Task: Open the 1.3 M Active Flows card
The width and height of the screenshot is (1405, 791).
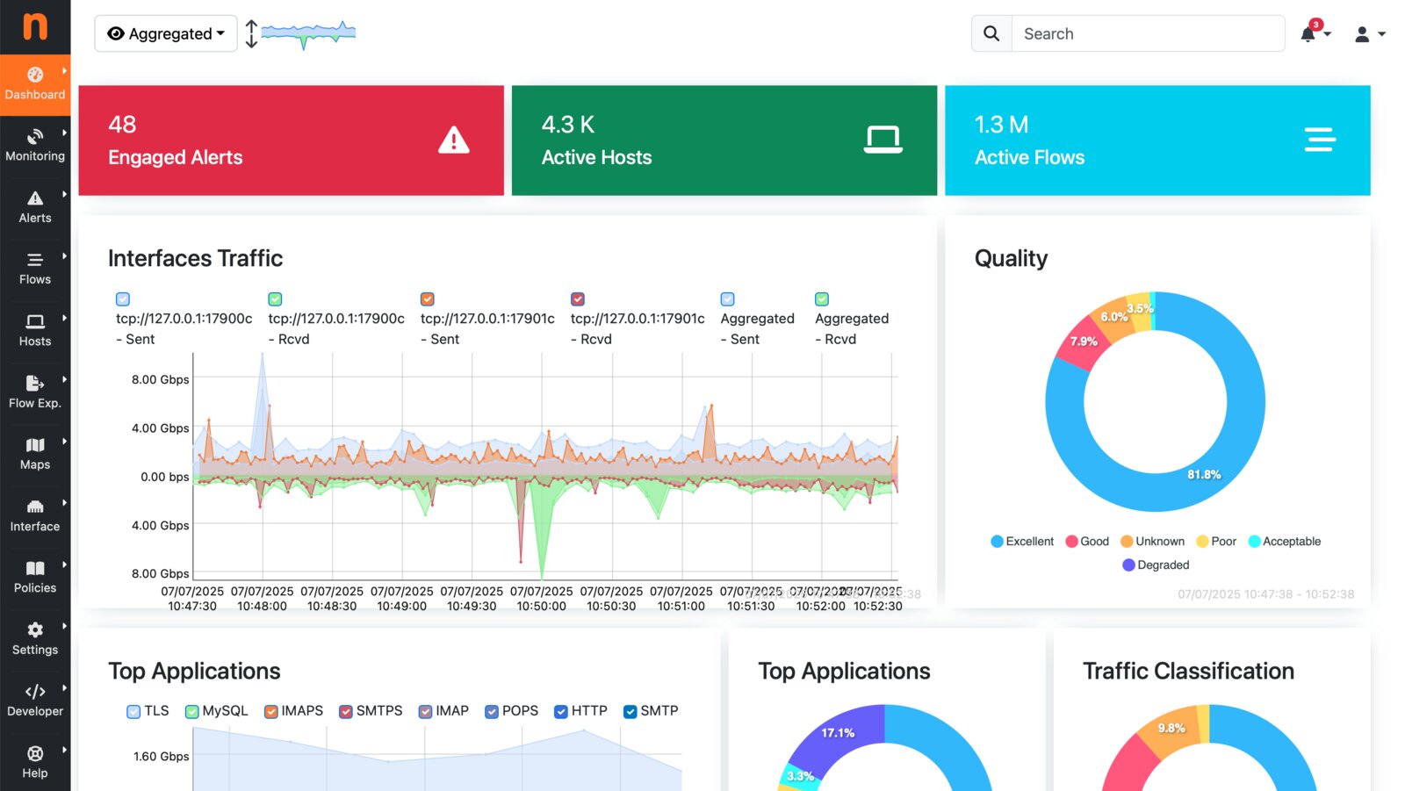Action: click(x=1157, y=140)
